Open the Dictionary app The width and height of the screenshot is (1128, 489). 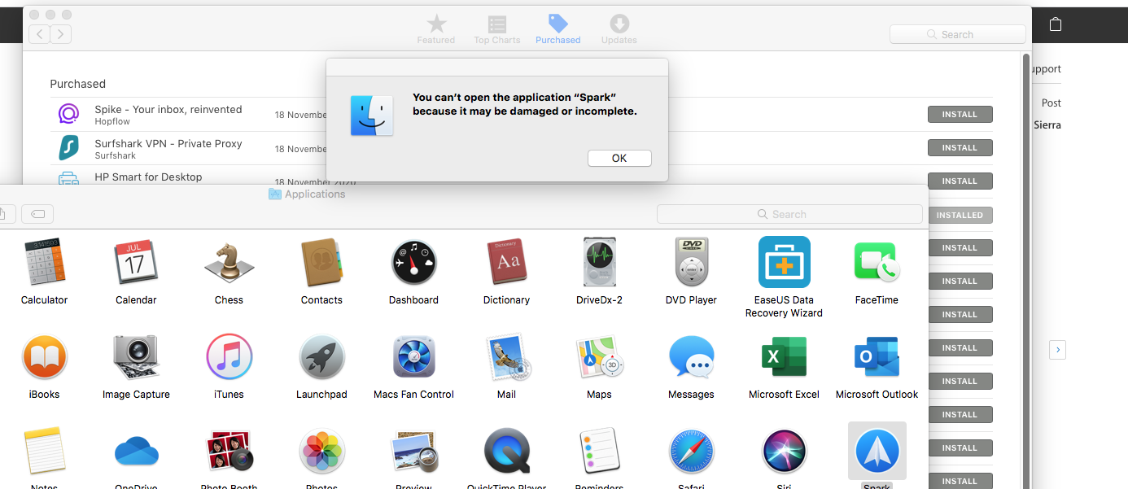506,262
